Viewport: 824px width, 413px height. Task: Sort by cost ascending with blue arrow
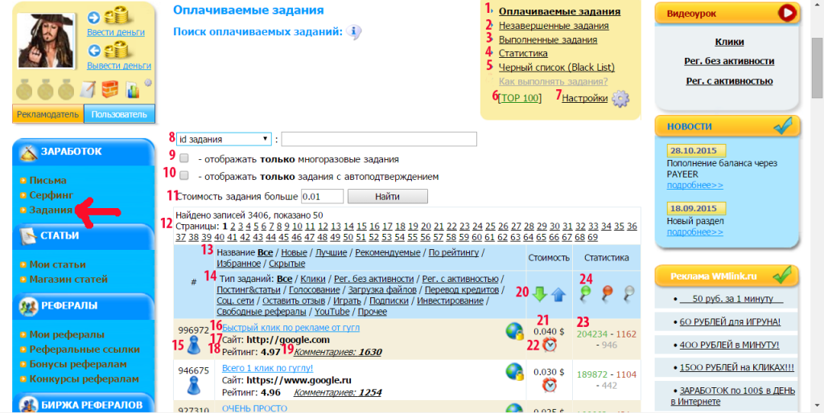tap(558, 294)
